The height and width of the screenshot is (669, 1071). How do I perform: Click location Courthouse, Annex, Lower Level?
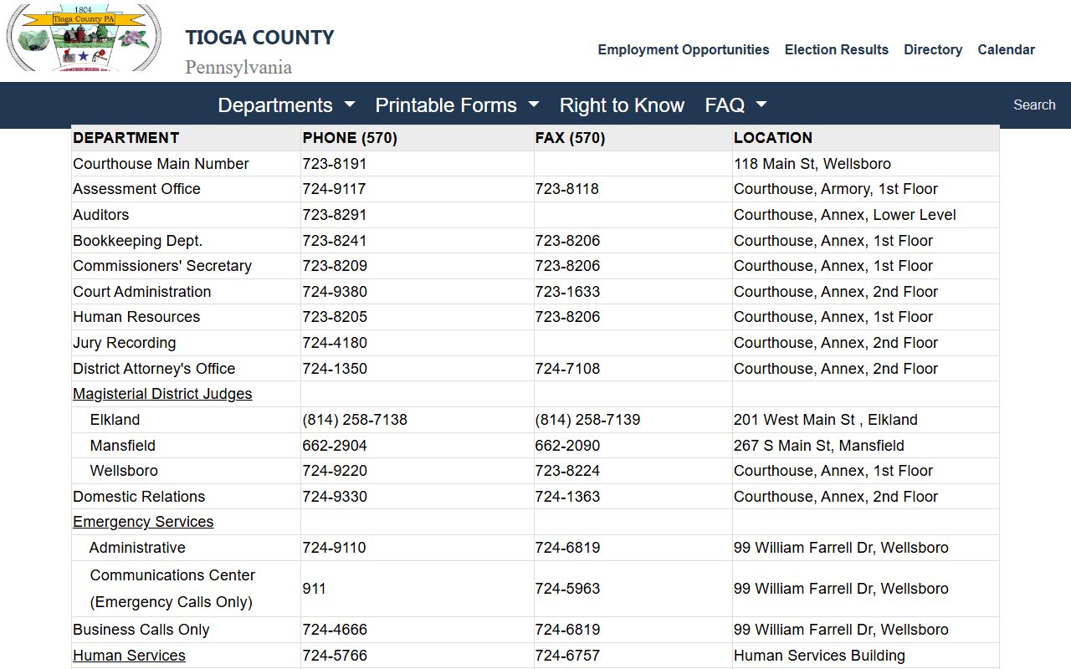(845, 215)
